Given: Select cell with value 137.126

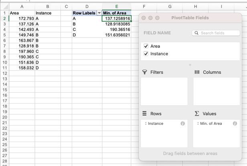Looking at the screenshot, I should pos(22,24).
